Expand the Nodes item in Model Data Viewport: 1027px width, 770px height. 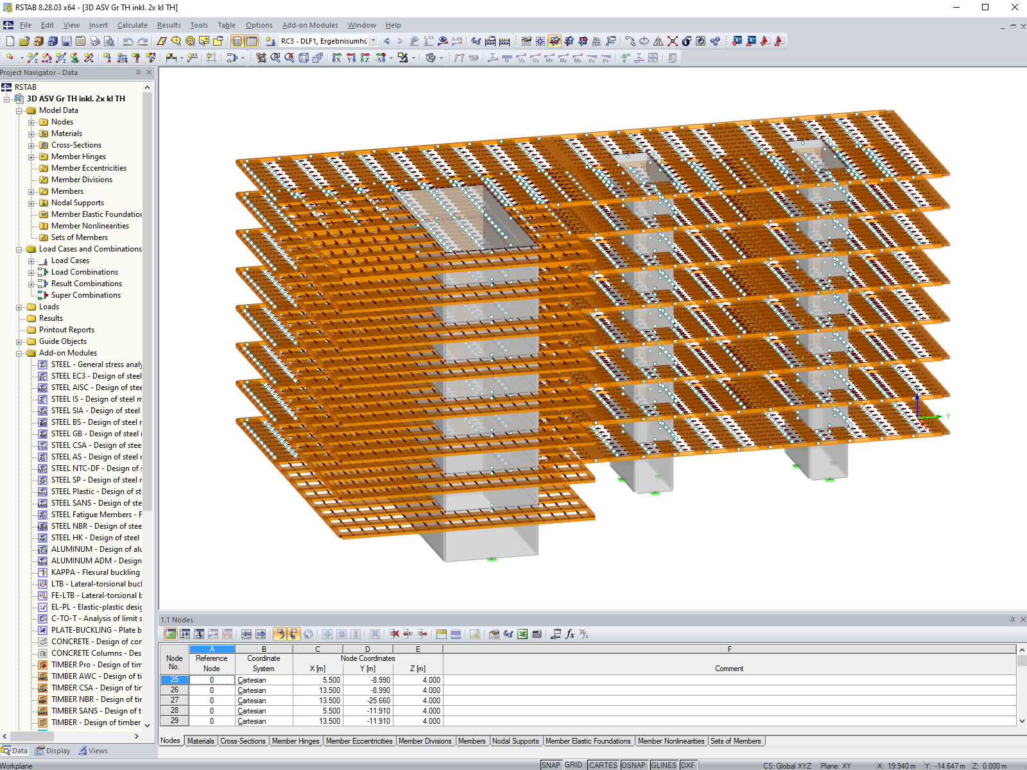(x=32, y=121)
